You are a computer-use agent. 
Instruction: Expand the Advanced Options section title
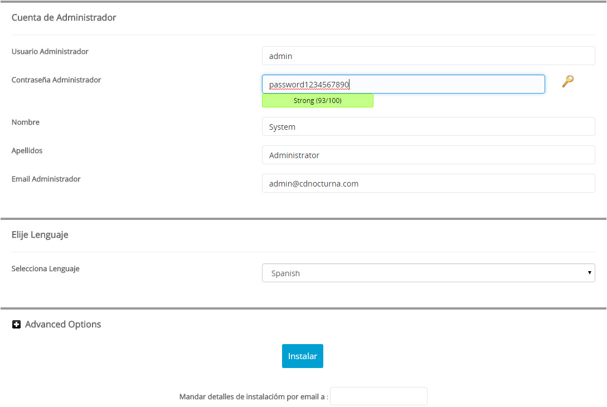pos(63,325)
